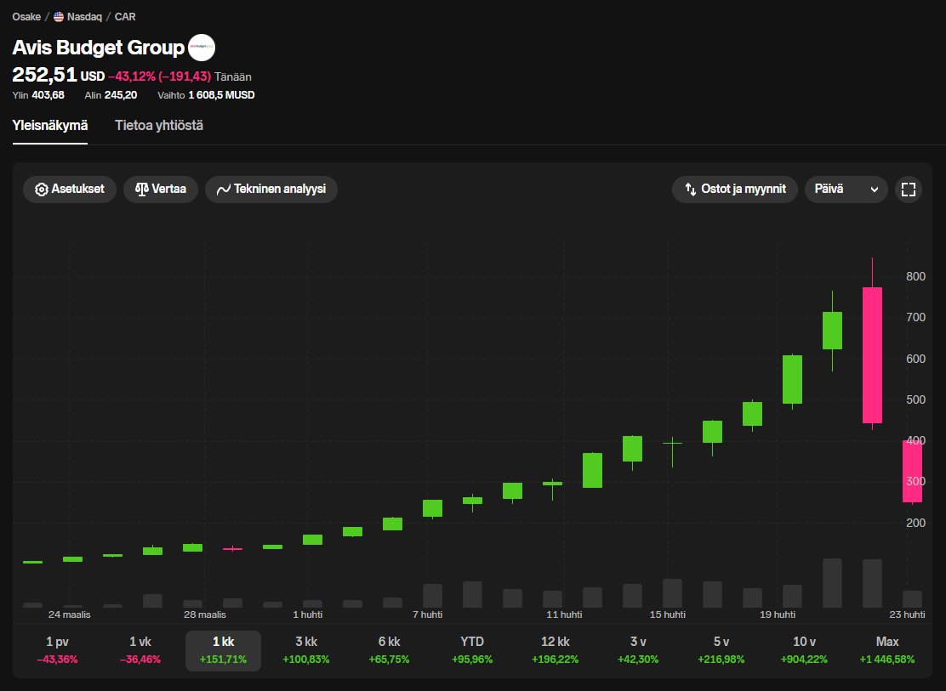
Task: Expand the Päivä interval dropdown
Action: [x=846, y=190]
